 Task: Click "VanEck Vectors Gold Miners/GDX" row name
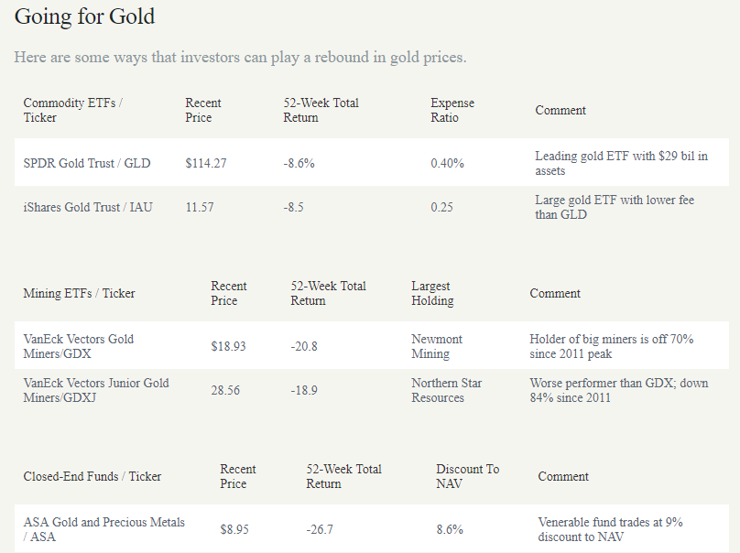79,346
